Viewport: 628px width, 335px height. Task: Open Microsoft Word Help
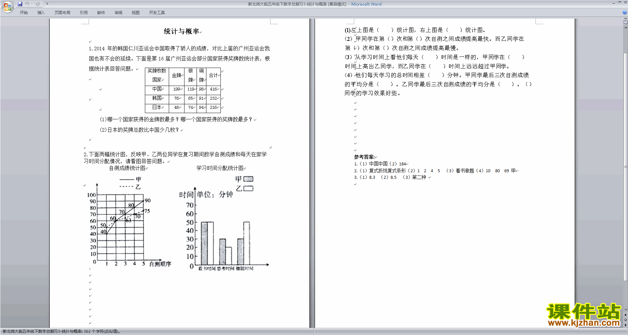tap(625, 12)
